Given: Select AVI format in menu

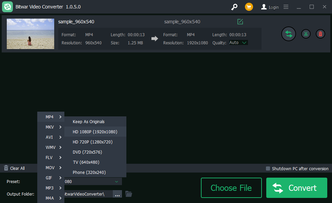Looking at the screenshot, I should click(51, 137).
